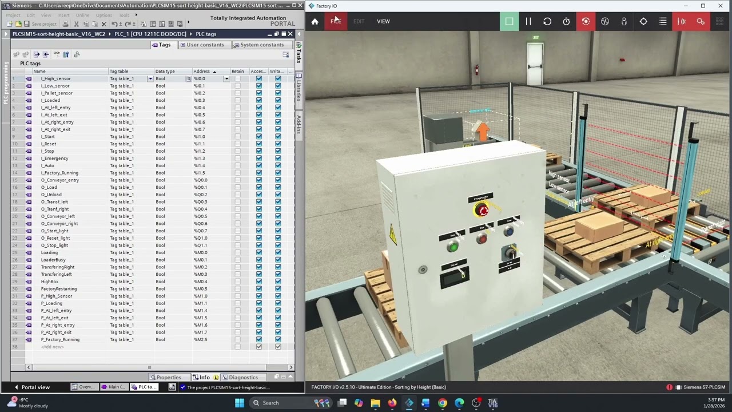The height and width of the screenshot is (412, 732).
Task: Open the list view icon
Action: point(662,22)
